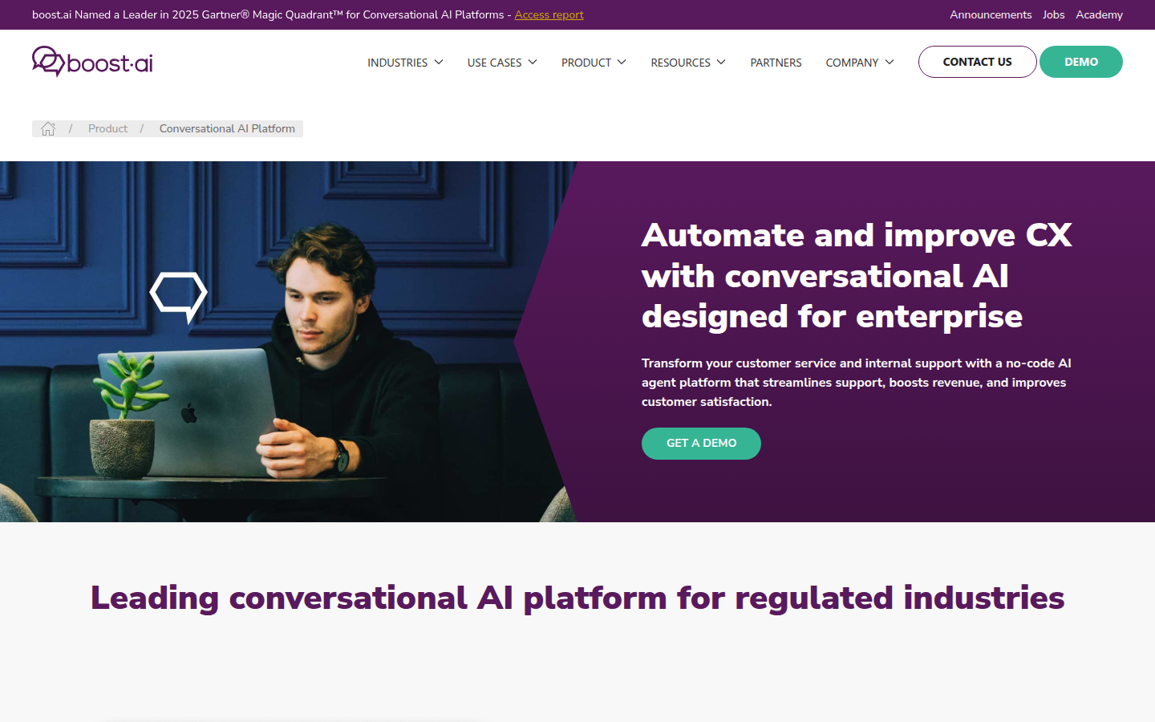Image resolution: width=1155 pixels, height=722 pixels.
Task: Click the home icon in breadcrumb
Action: 48,128
